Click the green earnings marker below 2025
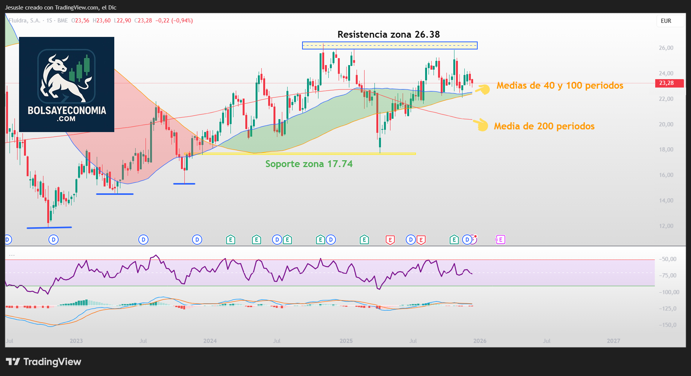This screenshot has width=691, height=376. point(364,240)
